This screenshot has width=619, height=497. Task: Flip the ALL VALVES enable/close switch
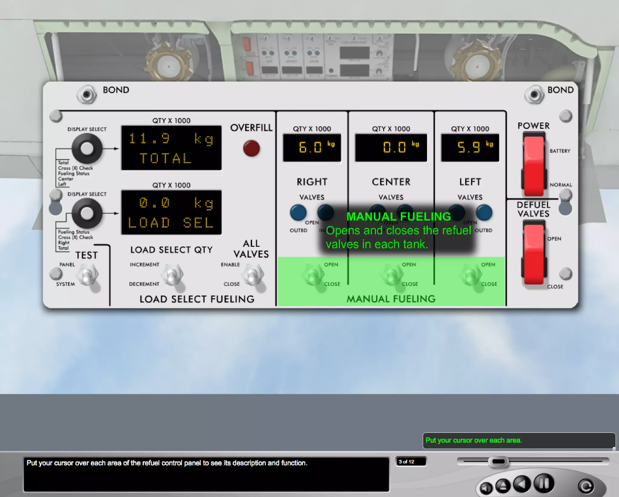coord(253,274)
